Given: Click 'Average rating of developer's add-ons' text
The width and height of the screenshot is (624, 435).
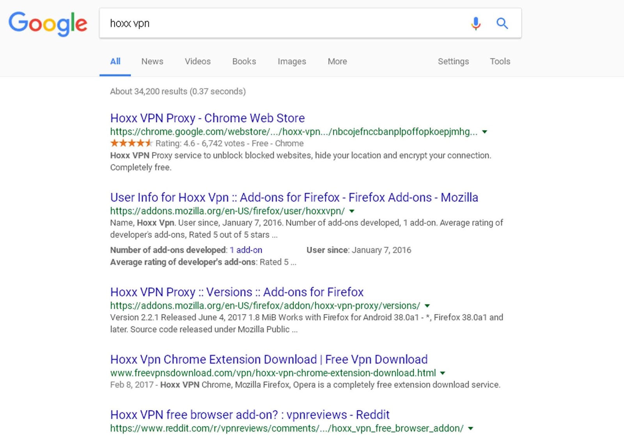Looking at the screenshot, I should tap(183, 262).
